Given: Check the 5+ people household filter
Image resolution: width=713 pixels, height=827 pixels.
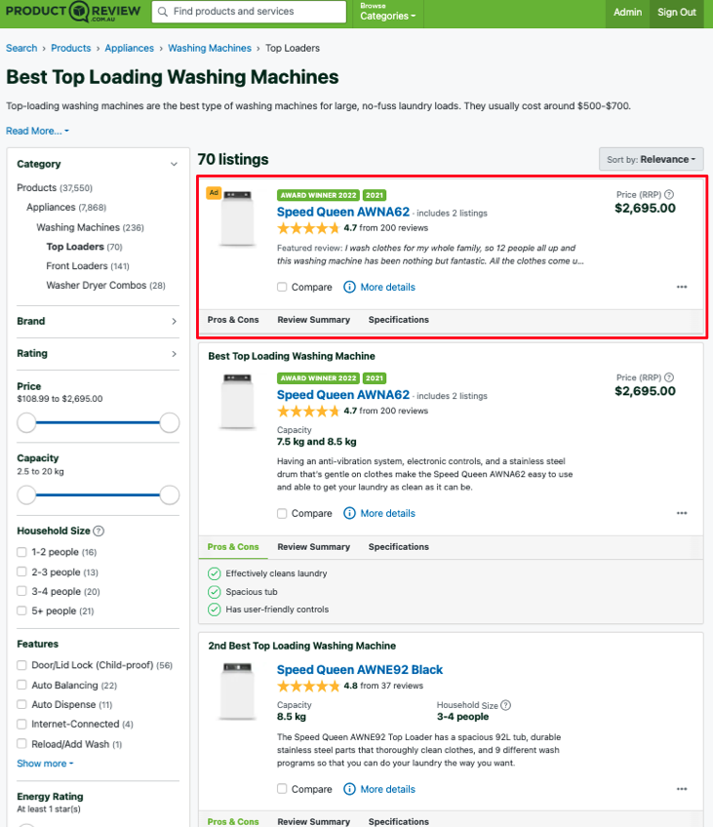Looking at the screenshot, I should (x=21, y=610).
